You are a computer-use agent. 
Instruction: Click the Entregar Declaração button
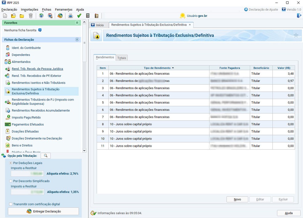tap(43, 211)
